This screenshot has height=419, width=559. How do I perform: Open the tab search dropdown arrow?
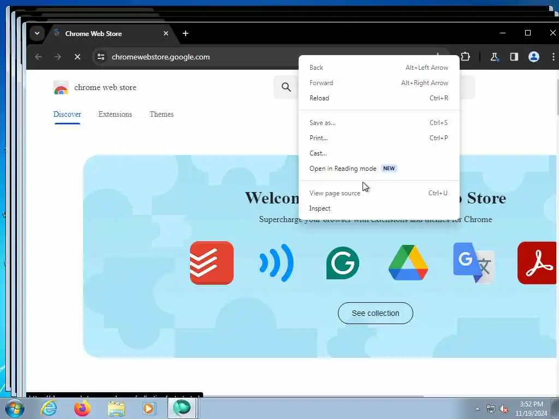coord(37,33)
